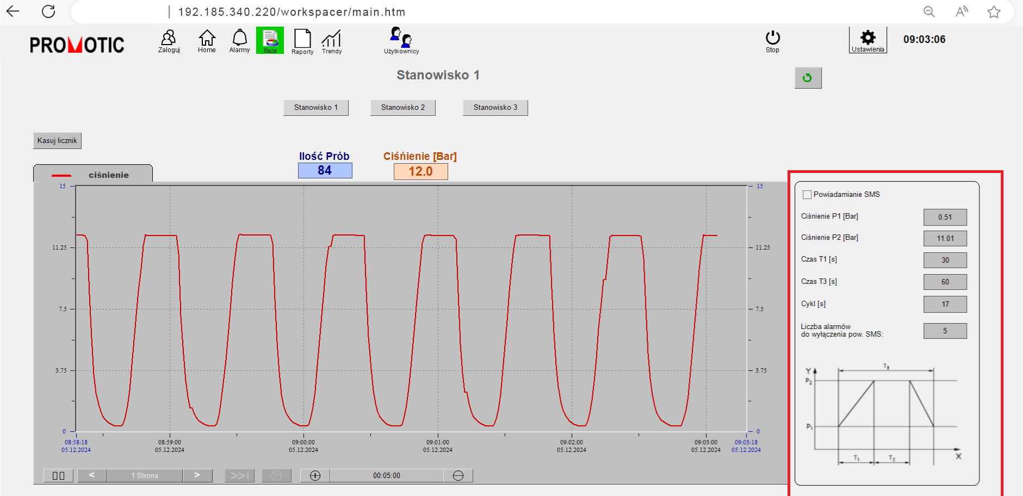The height and width of the screenshot is (496, 1023).
Task: Zoom in using the plus magnifier icon
Action: pyautogui.click(x=315, y=475)
